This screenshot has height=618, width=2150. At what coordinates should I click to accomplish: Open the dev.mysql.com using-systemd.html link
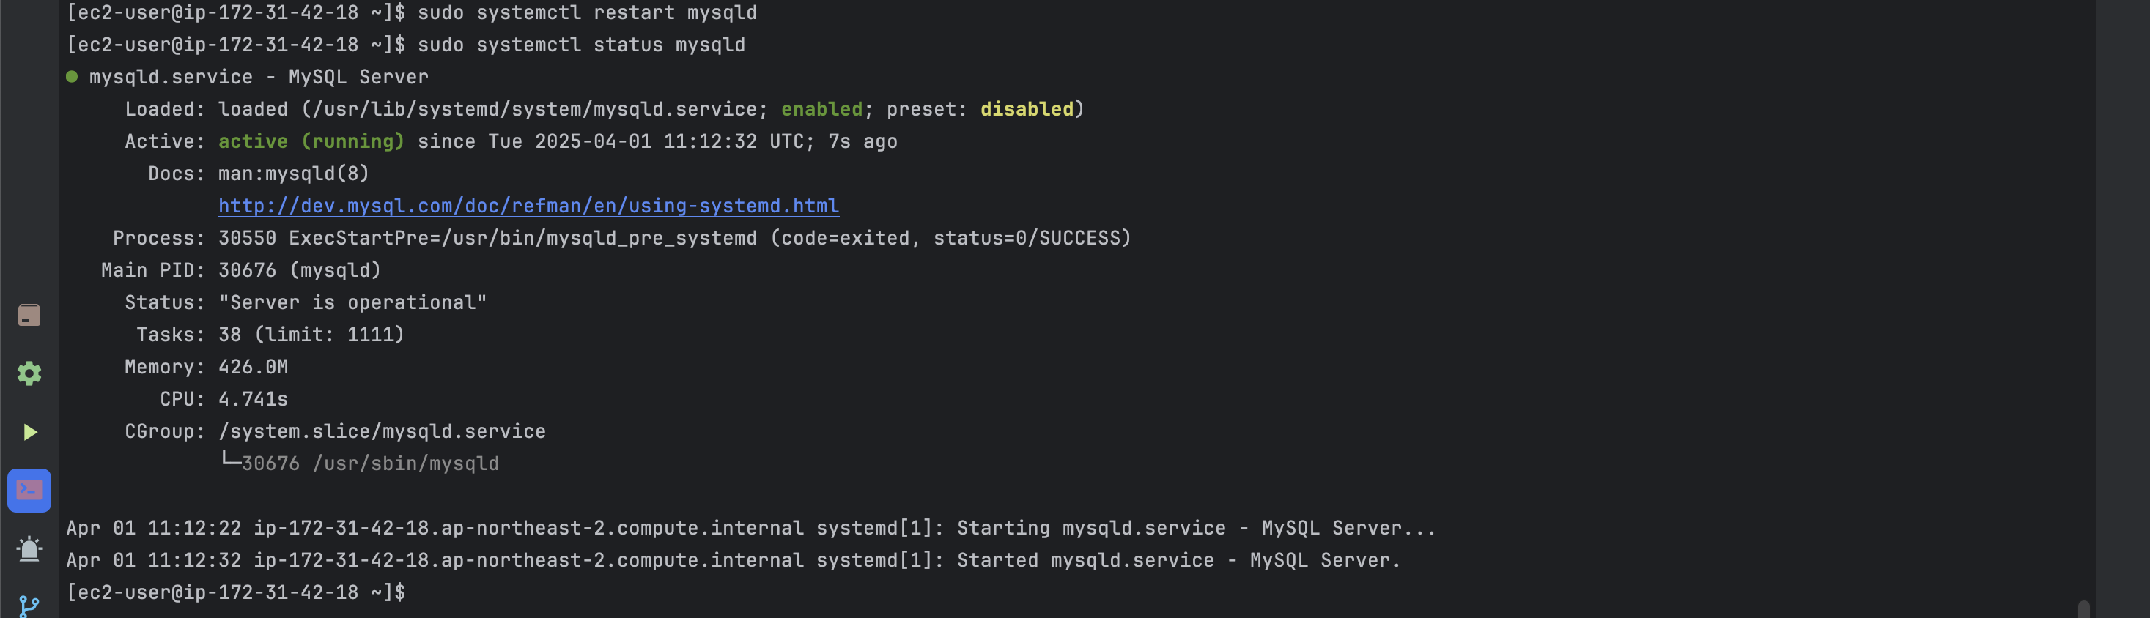[x=528, y=206]
